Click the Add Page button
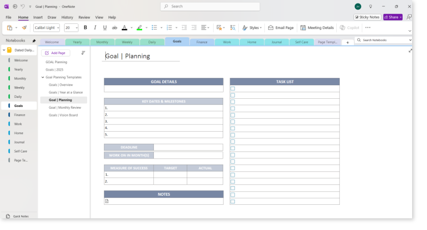Image resolution: width=427 pixels, height=230 pixels. [x=56, y=53]
